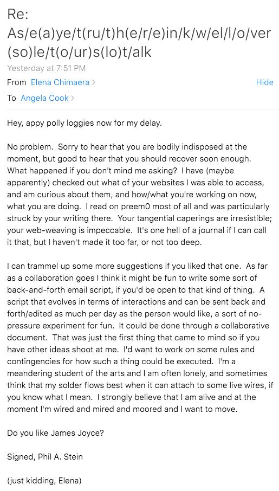
Task: Click the "Yesterday at 7:51 PM" timestamp
Action: click(47, 68)
